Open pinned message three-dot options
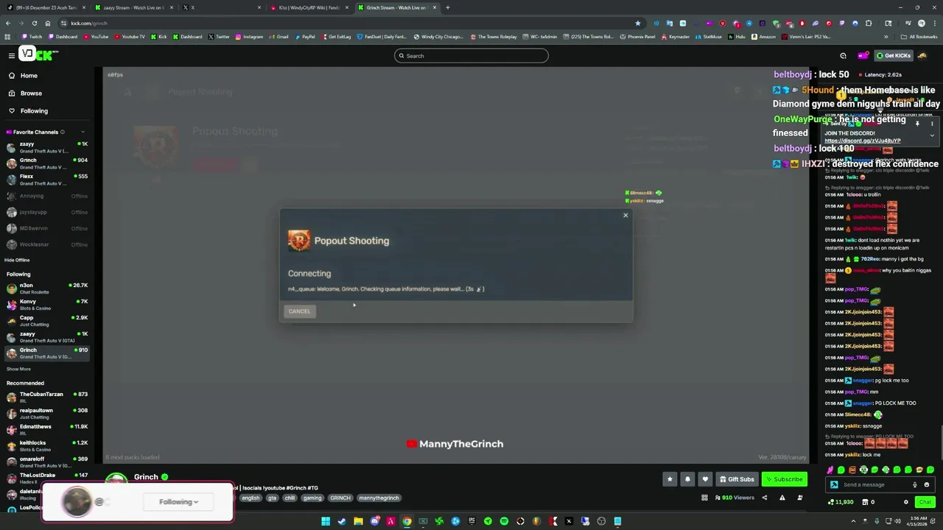Screen dimensions: 943x530 [x=932, y=124]
